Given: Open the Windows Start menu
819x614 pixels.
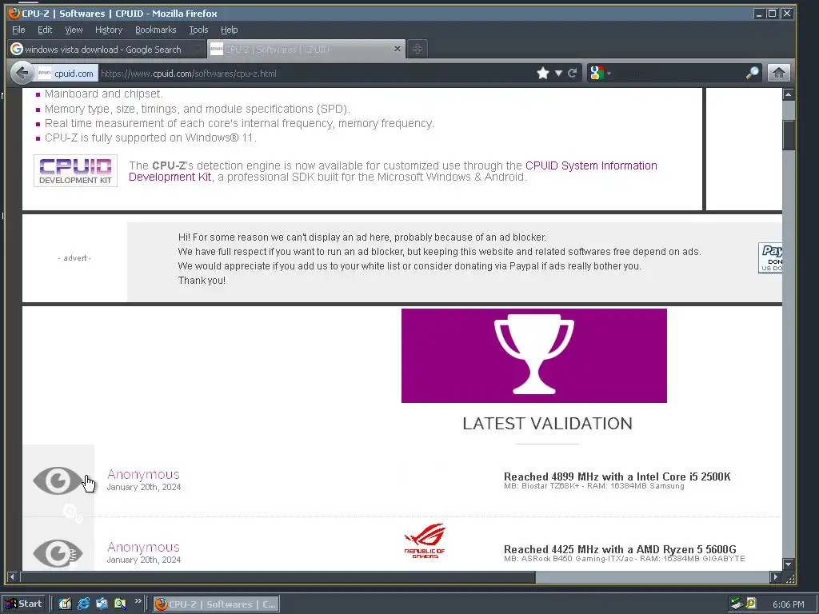Looking at the screenshot, I should [24, 604].
